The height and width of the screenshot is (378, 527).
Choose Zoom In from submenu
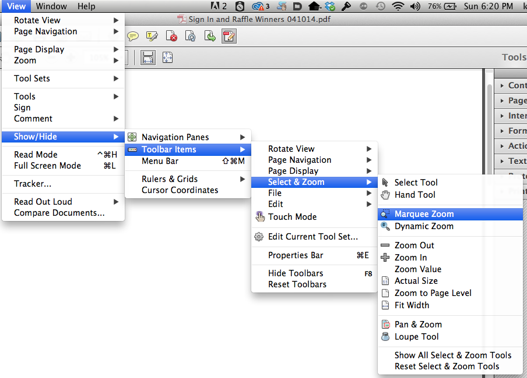click(x=451, y=258)
